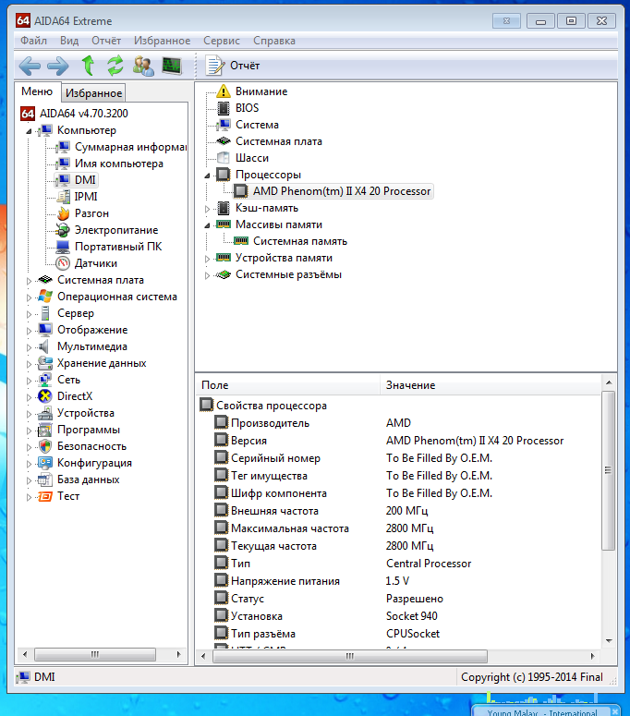Open the Справка menu
Image resolution: width=630 pixels, height=716 pixels.
pos(273,41)
